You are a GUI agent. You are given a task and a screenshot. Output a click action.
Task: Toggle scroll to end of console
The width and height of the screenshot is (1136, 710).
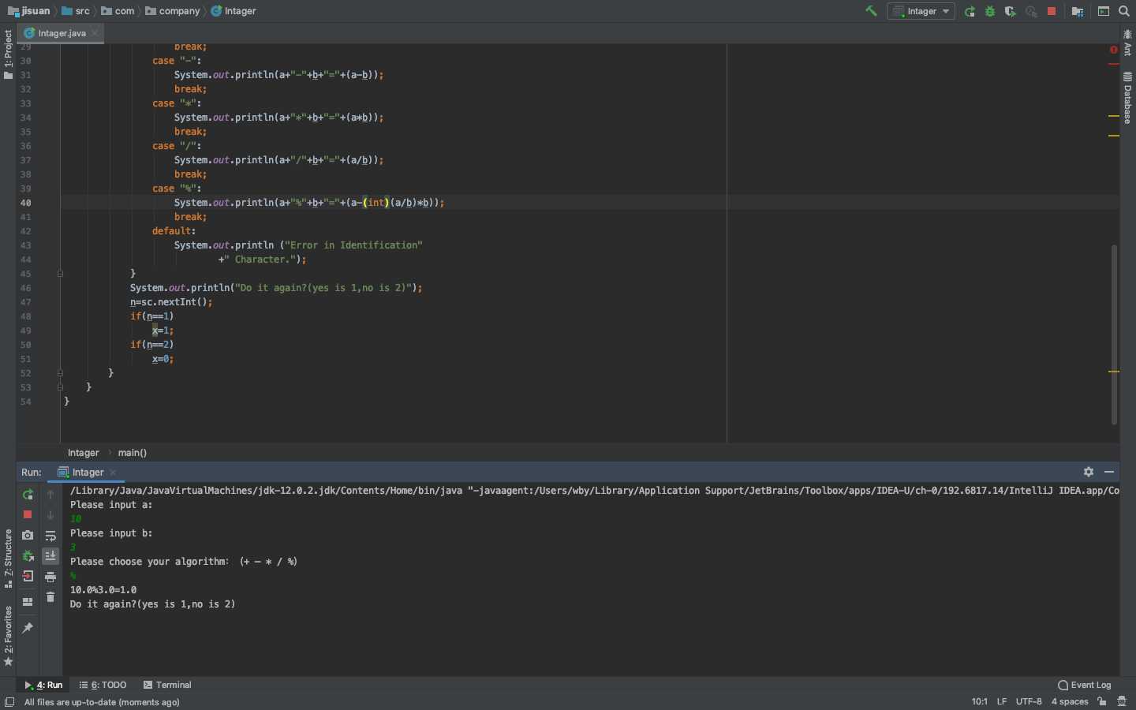(x=50, y=556)
